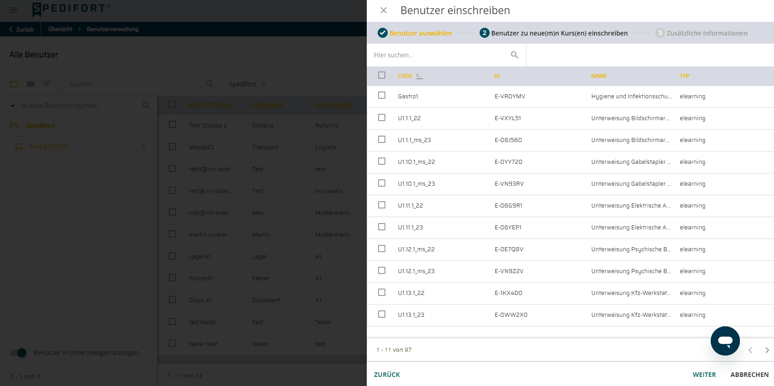The width and height of the screenshot is (774, 386).
Task: Go to previous page of courses
Action: (750, 350)
